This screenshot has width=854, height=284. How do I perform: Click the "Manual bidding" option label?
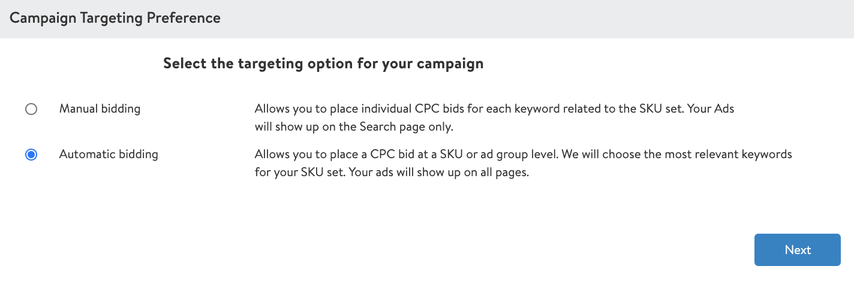tap(100, 109)
